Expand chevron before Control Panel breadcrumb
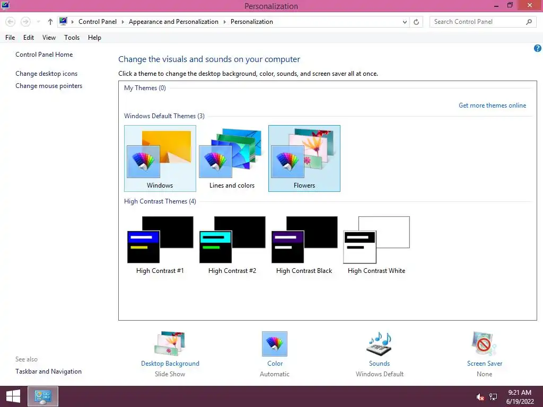 pos(72,22)
